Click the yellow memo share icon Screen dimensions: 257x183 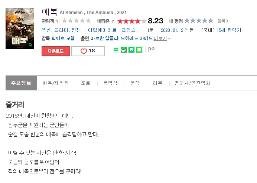139,50
